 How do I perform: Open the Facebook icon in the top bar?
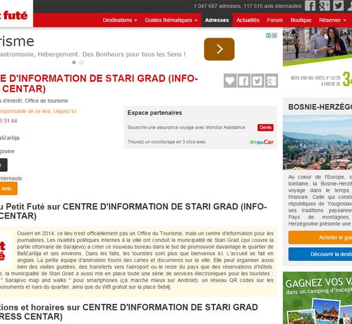(x=310, y=6)
